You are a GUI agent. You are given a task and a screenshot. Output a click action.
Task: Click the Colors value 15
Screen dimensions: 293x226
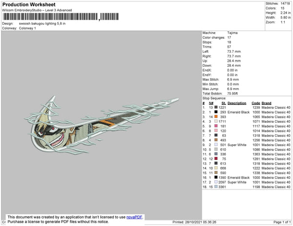coord(282,8)
